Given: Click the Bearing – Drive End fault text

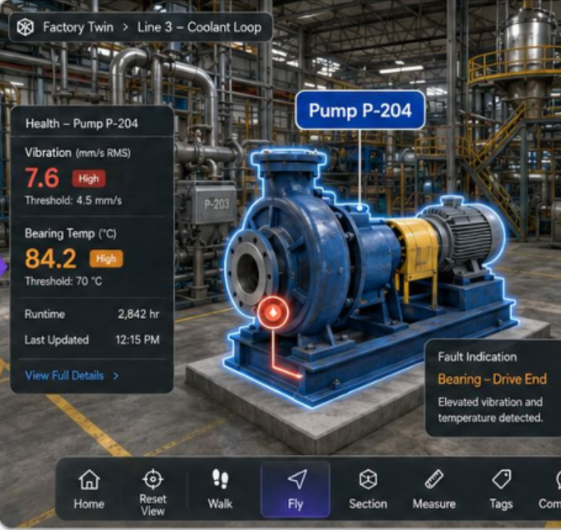Looking at the screenshot, I should point(492,379).
